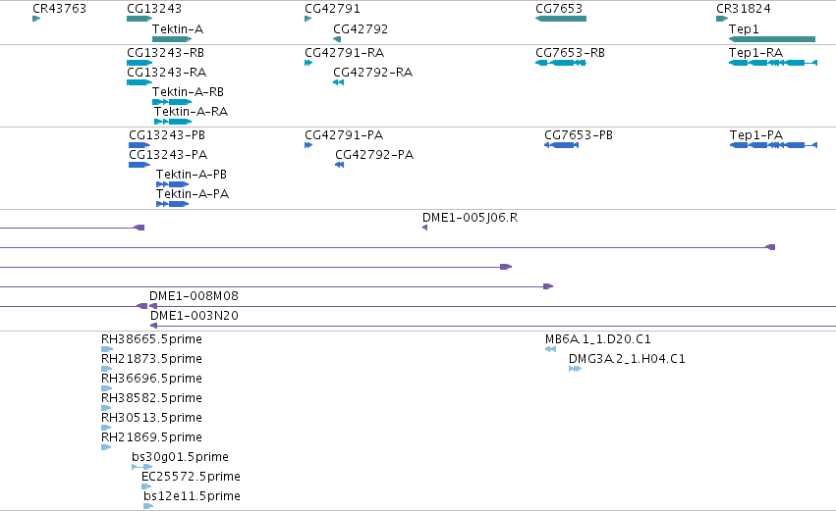
Task: Click the Tep1-RA transcript exon glyph
Action: (773, 63)
